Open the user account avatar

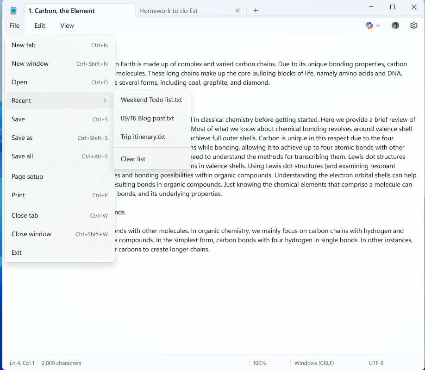pyautogui.click(x=395, y=25)
